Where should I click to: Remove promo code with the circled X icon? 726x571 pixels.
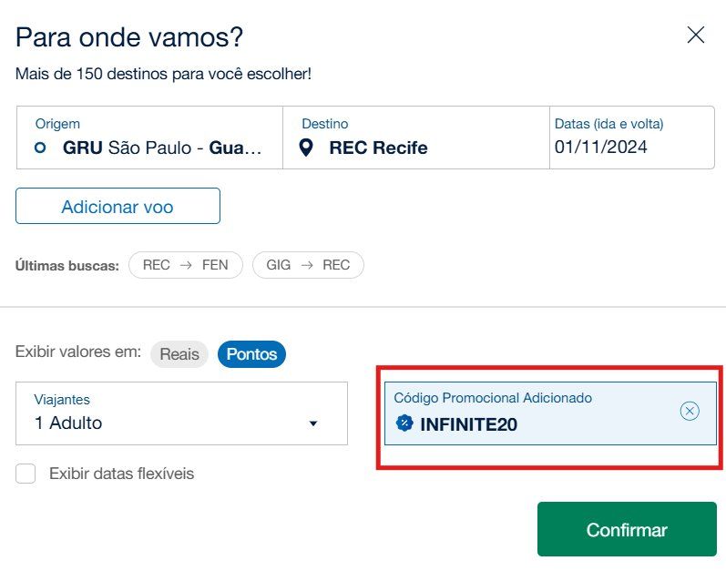(690, 411)
